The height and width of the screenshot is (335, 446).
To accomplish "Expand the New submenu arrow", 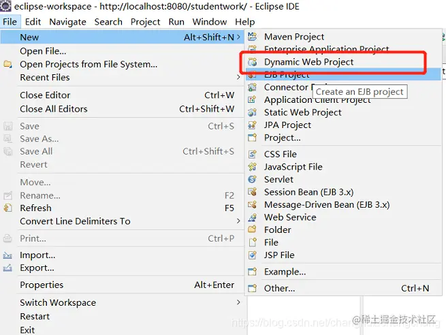I will [238, 37].
